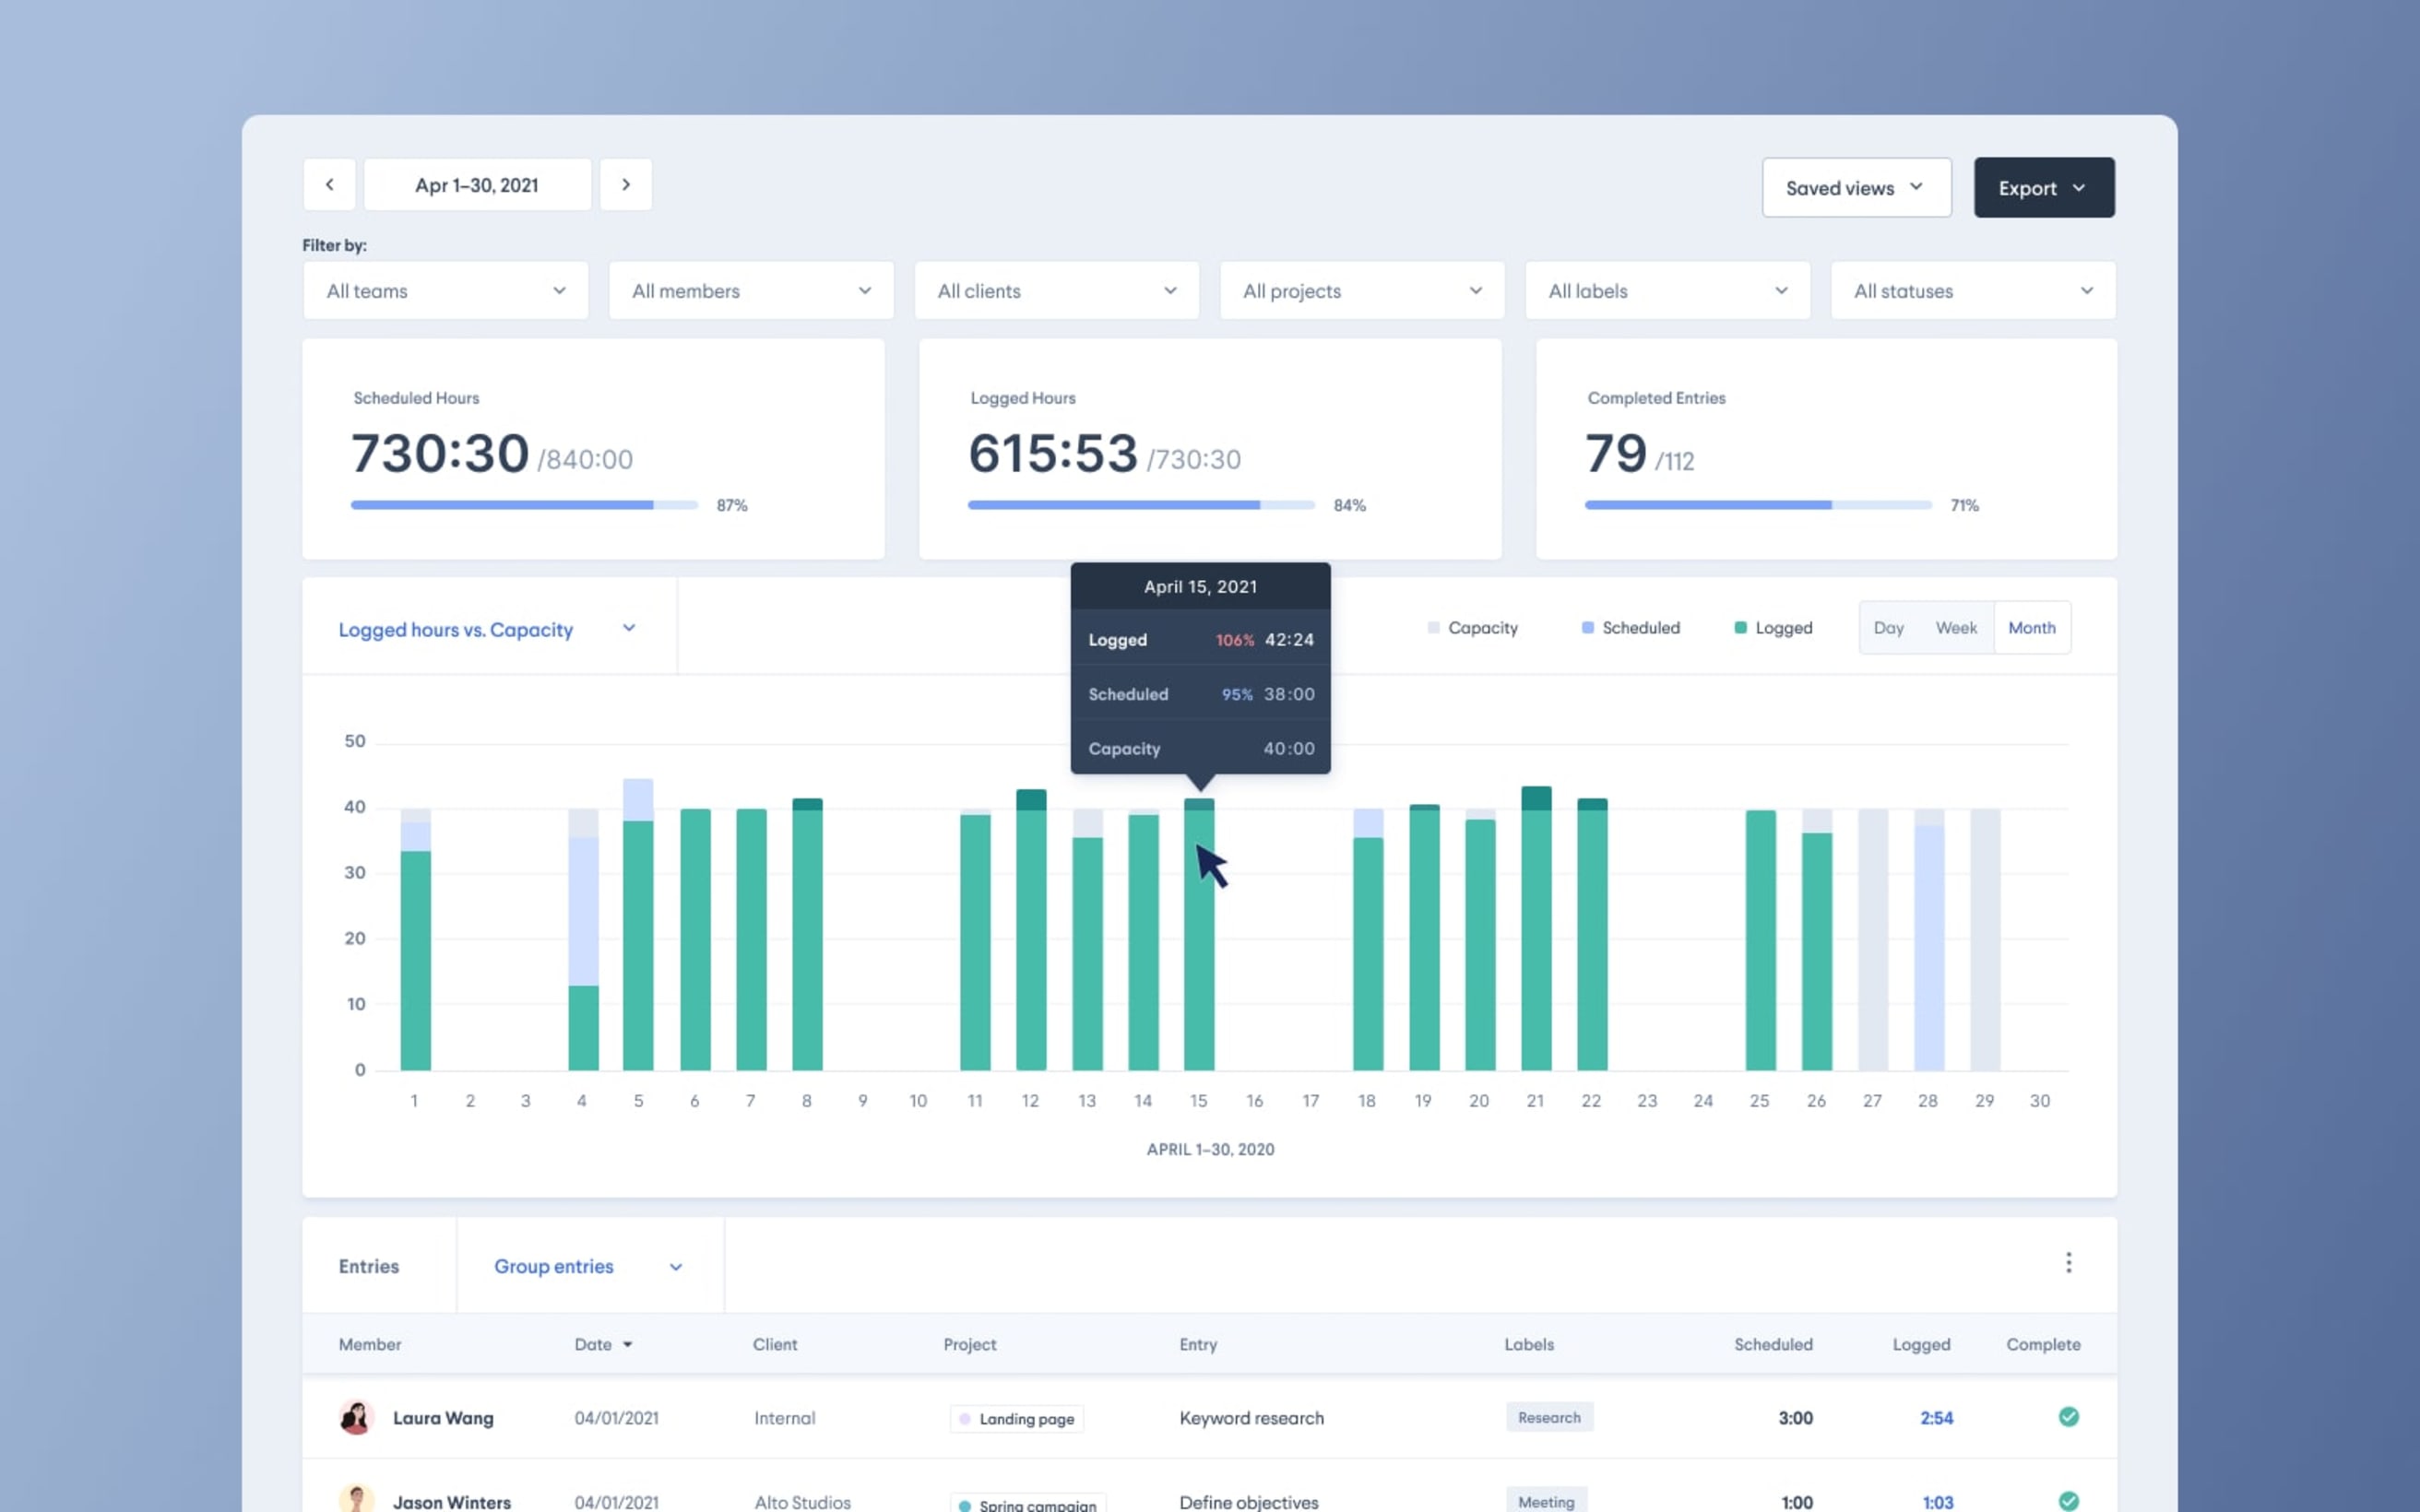Expand the All members filter dropdown
Image resolution: width=2420 pixels, height=1512 pixels.
click(749, 289)
